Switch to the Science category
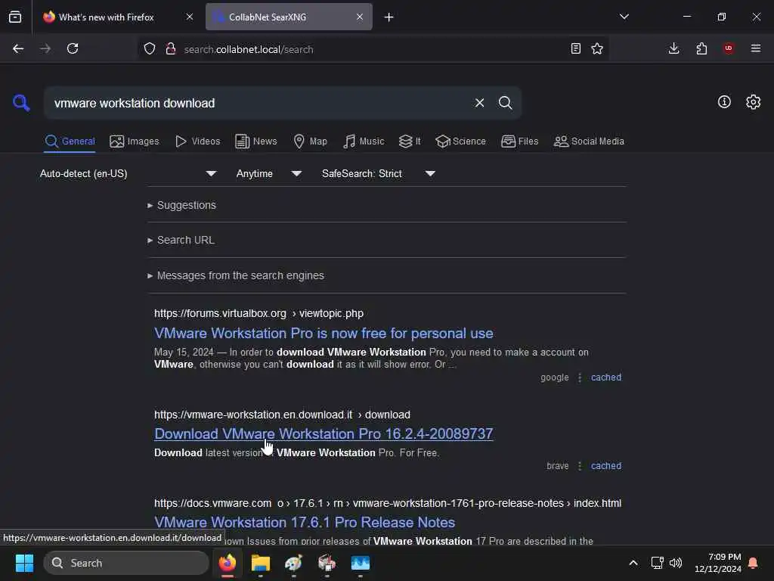 tap(460, 141)
